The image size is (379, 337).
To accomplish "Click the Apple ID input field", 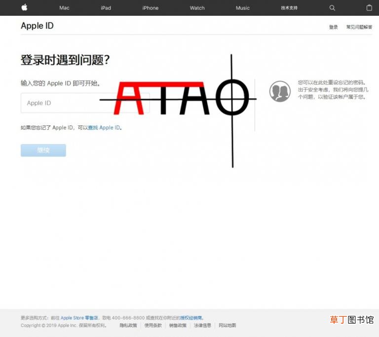I will (x=85, y=103).
